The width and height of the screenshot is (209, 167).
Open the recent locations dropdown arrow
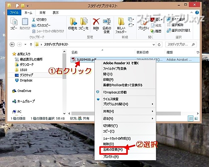pos(25,45)
